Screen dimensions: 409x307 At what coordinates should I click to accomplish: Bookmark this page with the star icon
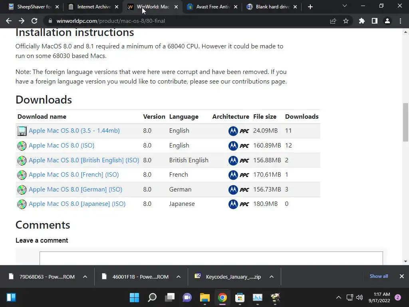[x=346, y=21]
